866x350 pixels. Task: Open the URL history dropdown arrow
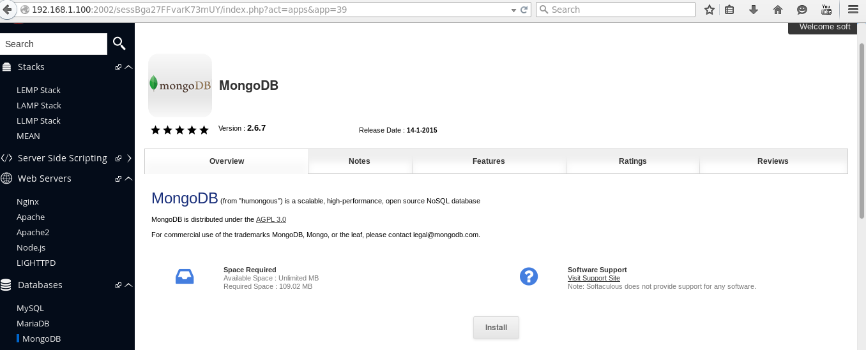[x=514, y=10]
